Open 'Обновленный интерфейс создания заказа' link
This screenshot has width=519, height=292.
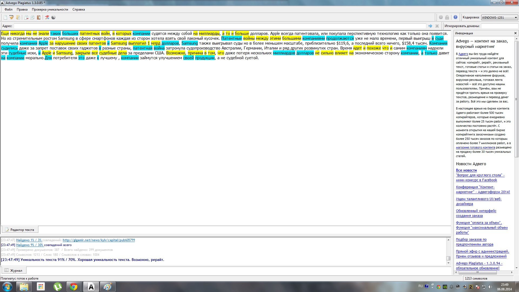coord(476,213)
